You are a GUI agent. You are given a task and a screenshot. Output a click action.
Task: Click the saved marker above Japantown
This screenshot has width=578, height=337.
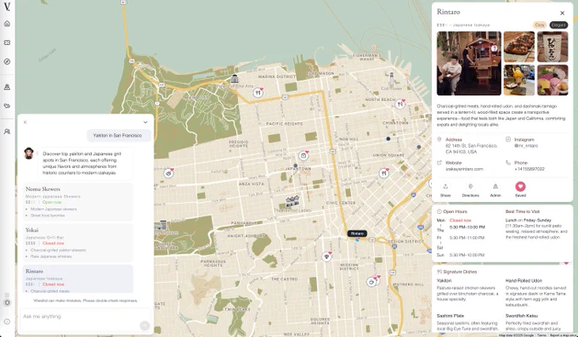point(303,156)
